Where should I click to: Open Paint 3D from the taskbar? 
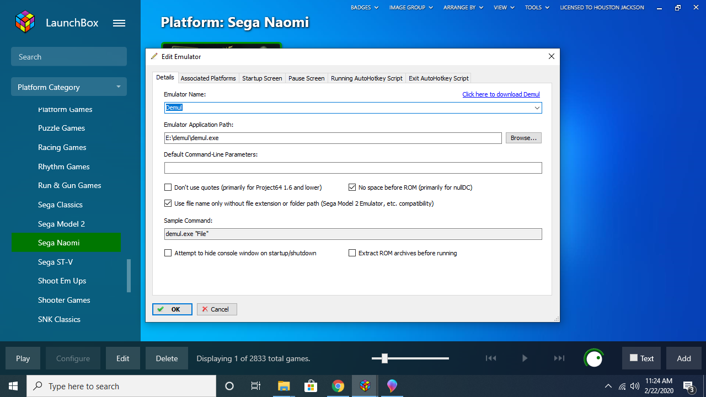[x=392, y=386]
